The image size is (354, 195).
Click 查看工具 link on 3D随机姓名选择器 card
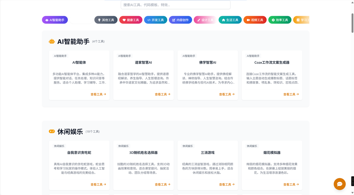[x=163, y=185]
